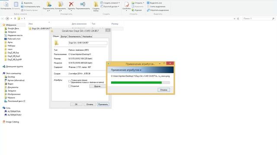
Task: Sort by the Имя column header
Action: [31, 24]
